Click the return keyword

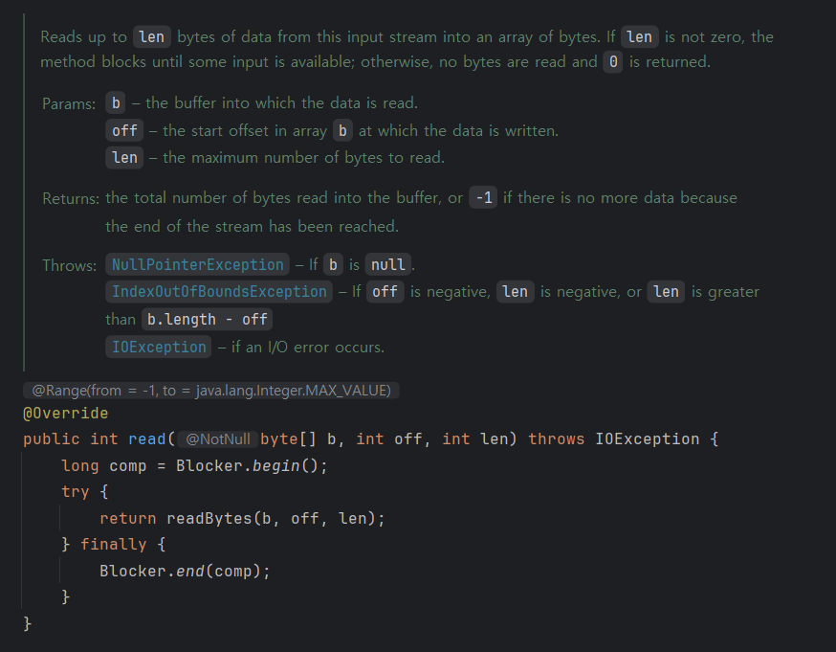(x=128, y=519)
